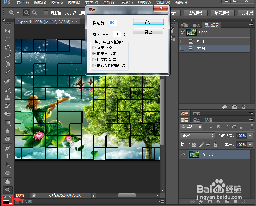Create new document from current state
This screenshot has height=206, width=256.
point(225,107)
